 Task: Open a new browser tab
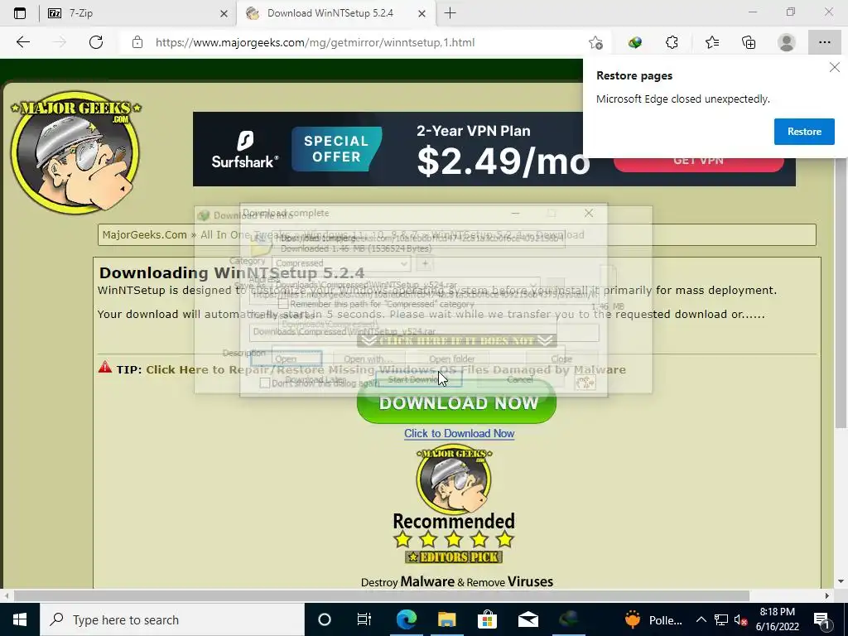coord(450,13)
